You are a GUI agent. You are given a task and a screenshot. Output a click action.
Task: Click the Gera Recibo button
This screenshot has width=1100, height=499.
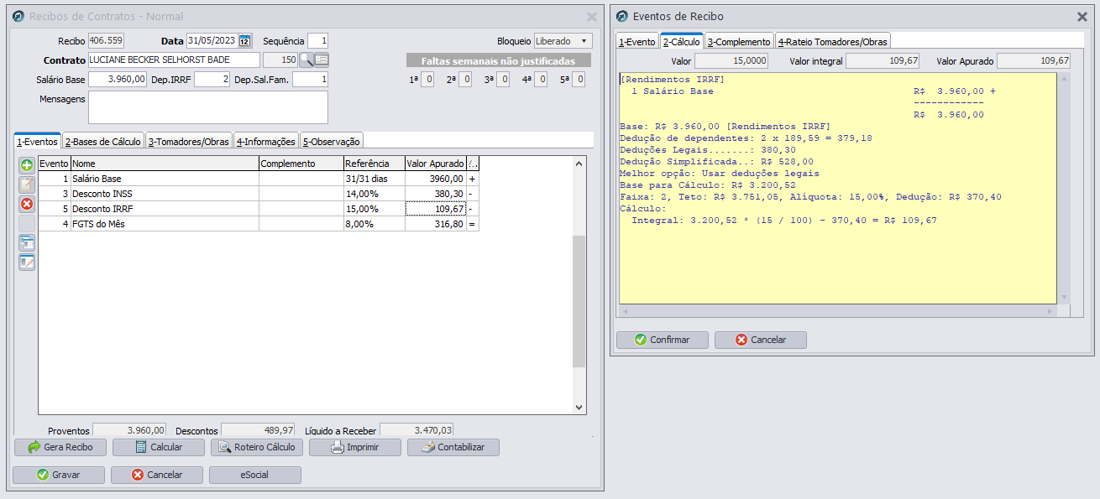click(60, 447)
